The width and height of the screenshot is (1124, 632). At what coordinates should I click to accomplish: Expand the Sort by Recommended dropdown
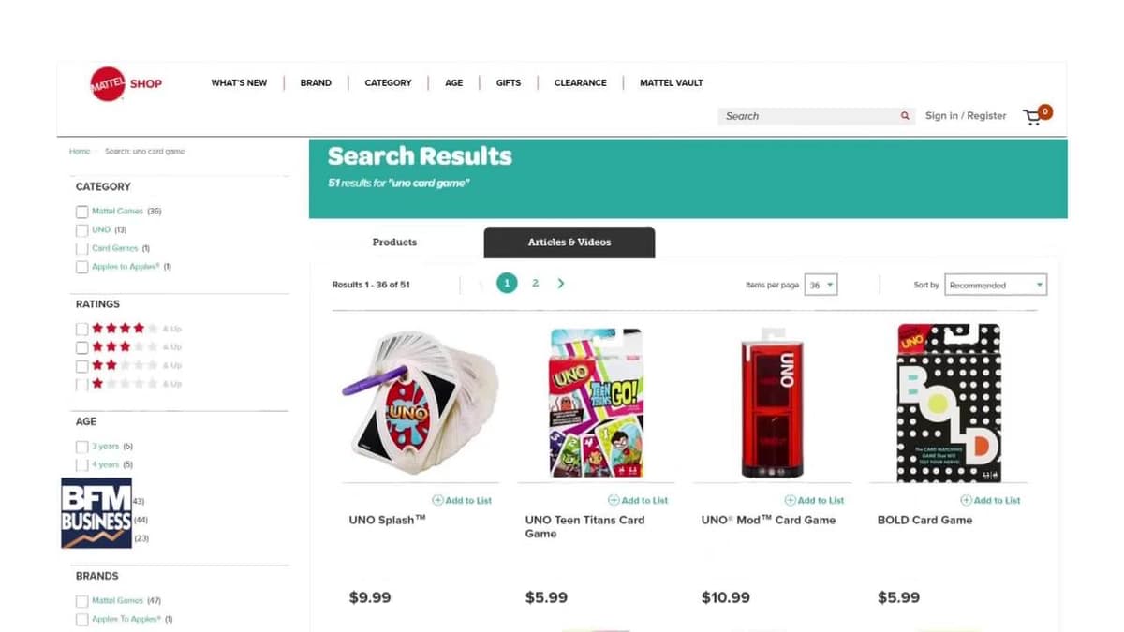[x=996, y=285]
